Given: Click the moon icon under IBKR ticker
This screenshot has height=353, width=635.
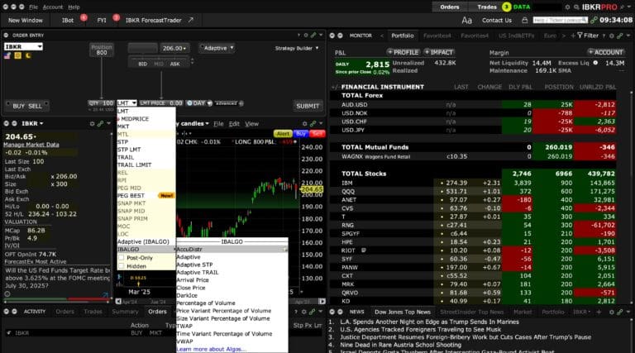Looking at the screenshot, I should click(x=28, y=55).
